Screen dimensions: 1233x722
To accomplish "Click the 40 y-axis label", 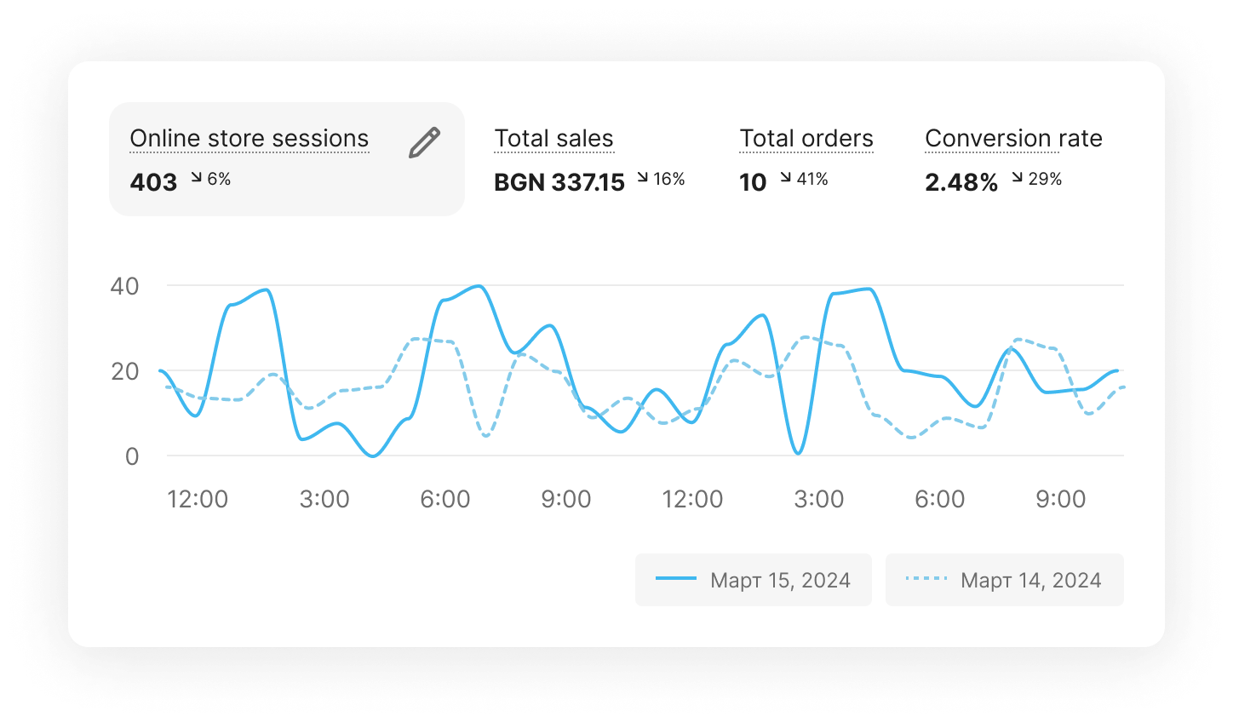I will 124,286.
